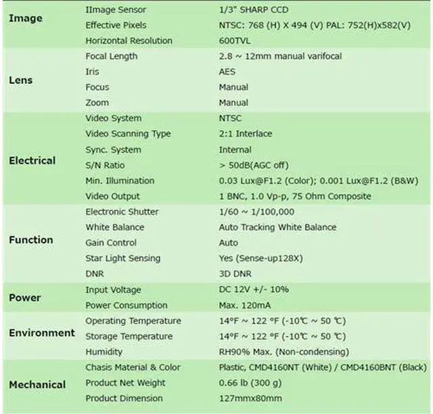
Task: Select the Lens section label
Action: [20, 80]
